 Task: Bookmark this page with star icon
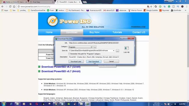pyautogui.click(x=151, y=6)
